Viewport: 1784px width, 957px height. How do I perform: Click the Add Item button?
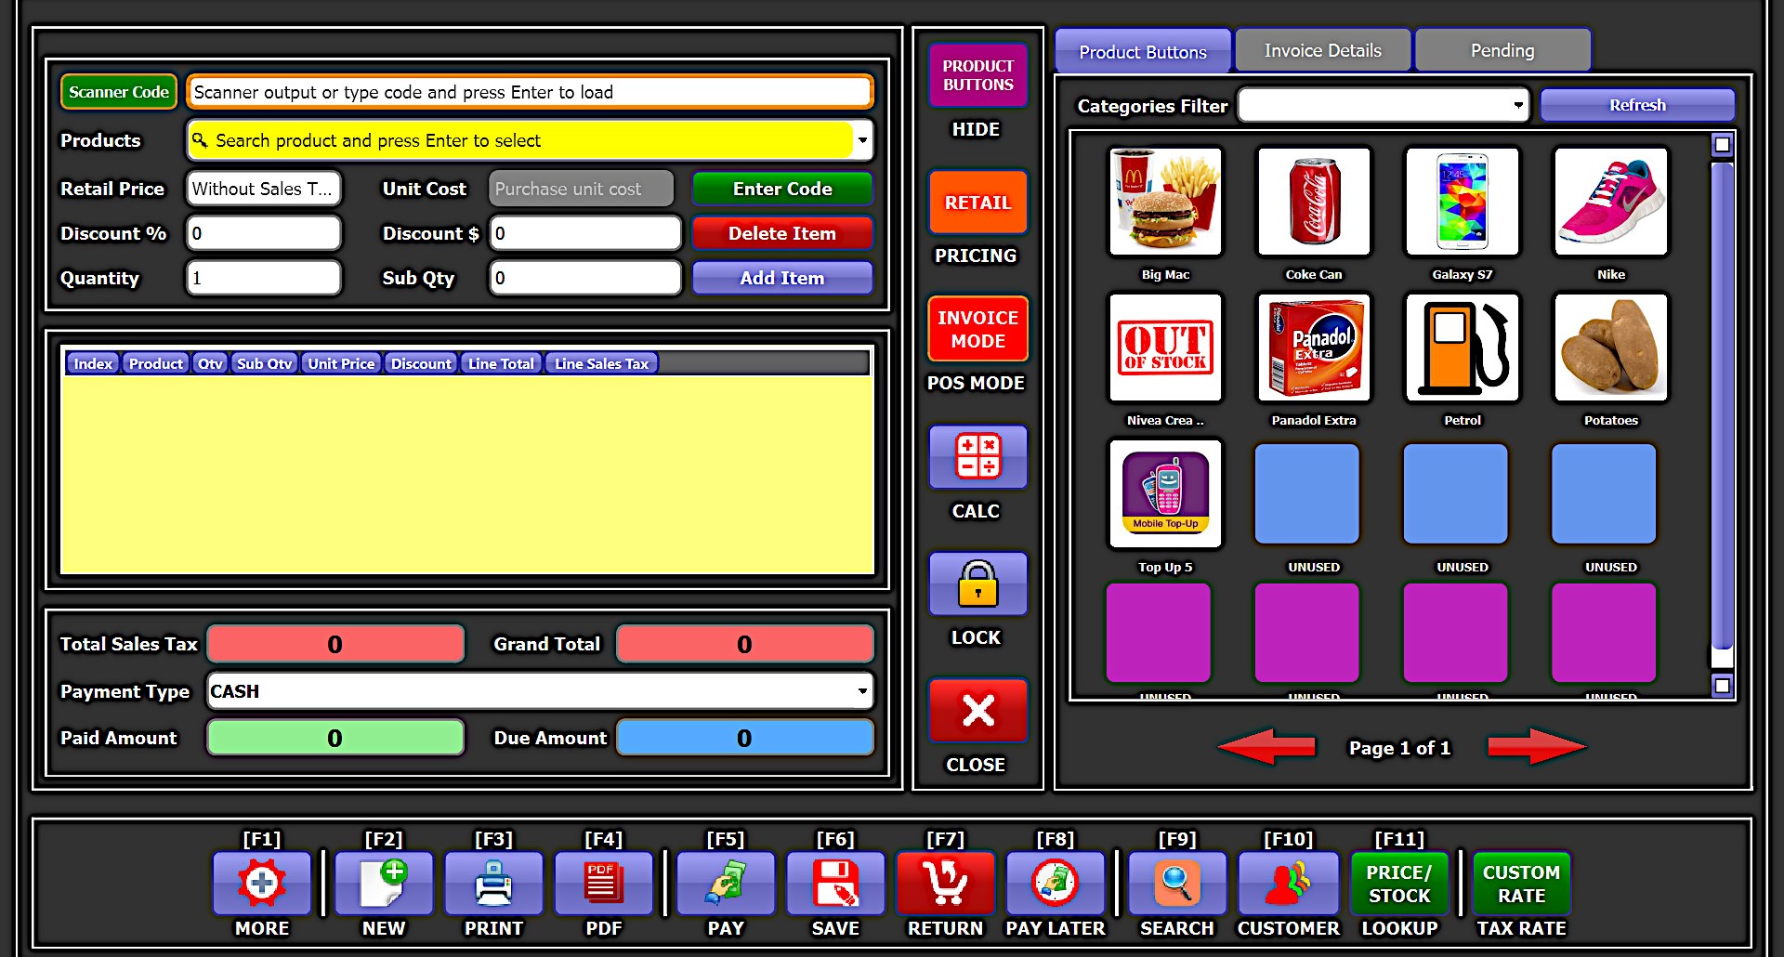pos(782,278)
